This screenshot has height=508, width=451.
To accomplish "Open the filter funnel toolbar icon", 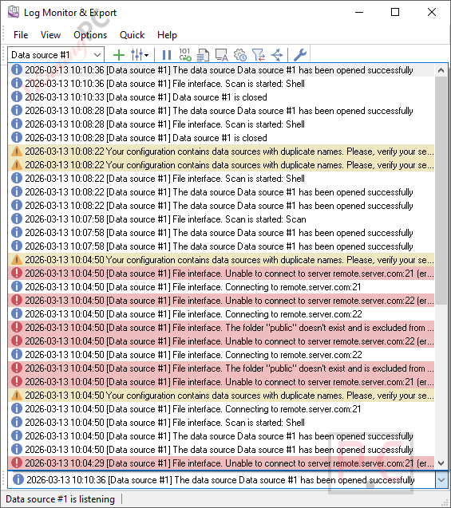I will click(x=259, y=55).
